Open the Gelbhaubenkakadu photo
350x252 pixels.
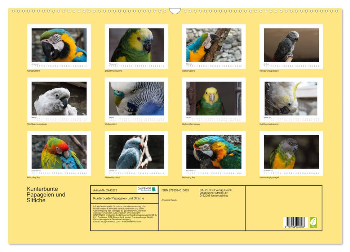point(291,98)
